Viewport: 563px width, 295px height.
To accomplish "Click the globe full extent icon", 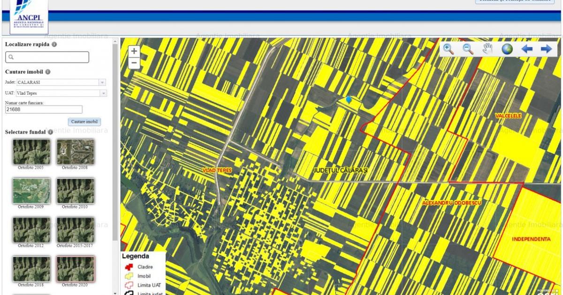I will point(507,49).
